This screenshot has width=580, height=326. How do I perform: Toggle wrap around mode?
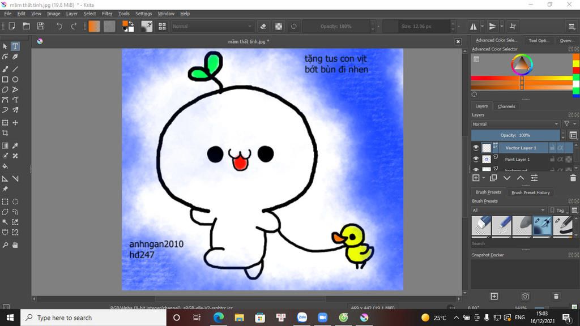(x=513, y=26)
